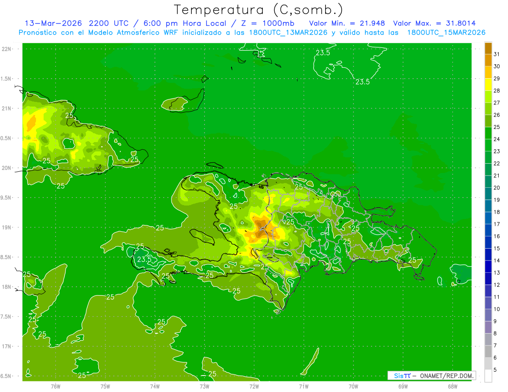This screenshot has height=392, width=508.
Task: Click the '24' value on the color scale
Action: pos(497,139)
